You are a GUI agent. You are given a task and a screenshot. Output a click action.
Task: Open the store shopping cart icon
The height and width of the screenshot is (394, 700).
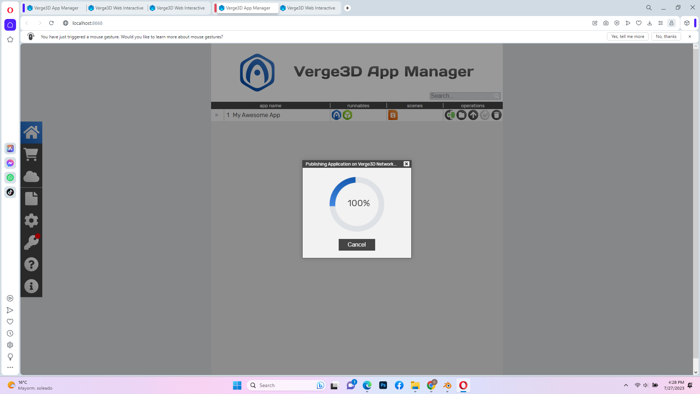(x=31, y=154)
